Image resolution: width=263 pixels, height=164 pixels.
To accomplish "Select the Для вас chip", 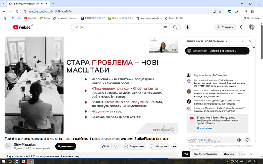I will (x=229, y=154).
